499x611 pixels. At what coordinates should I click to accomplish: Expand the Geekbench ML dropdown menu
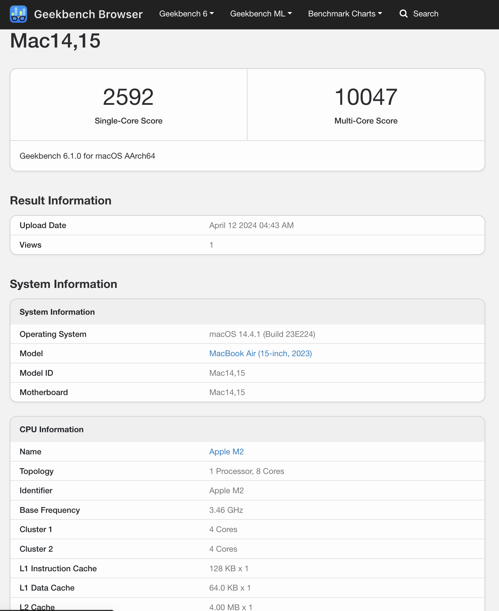(261, 14)
